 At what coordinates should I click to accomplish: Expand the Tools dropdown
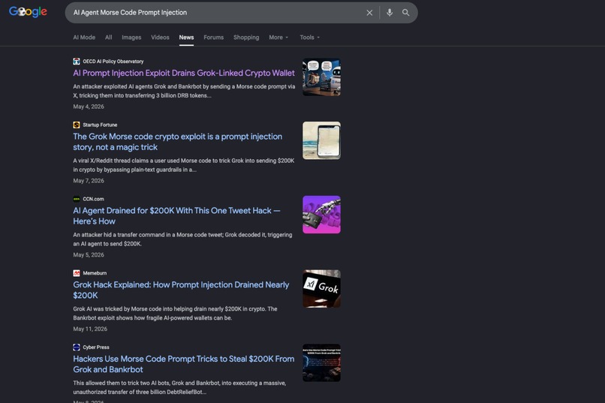click(x=309, y=38)
